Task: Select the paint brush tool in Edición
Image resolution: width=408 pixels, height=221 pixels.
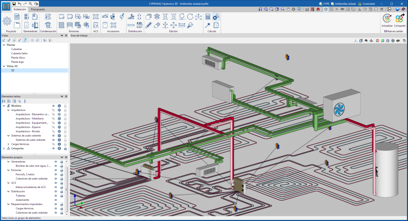Action: pos(190,25)
